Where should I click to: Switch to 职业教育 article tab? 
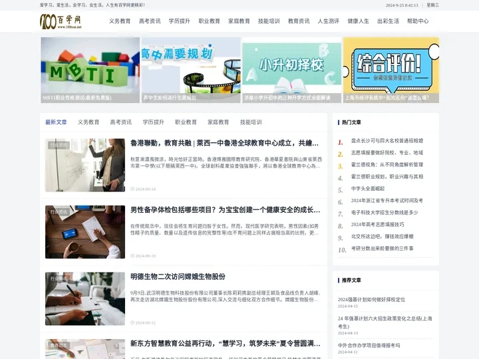(x=186, y=122)
